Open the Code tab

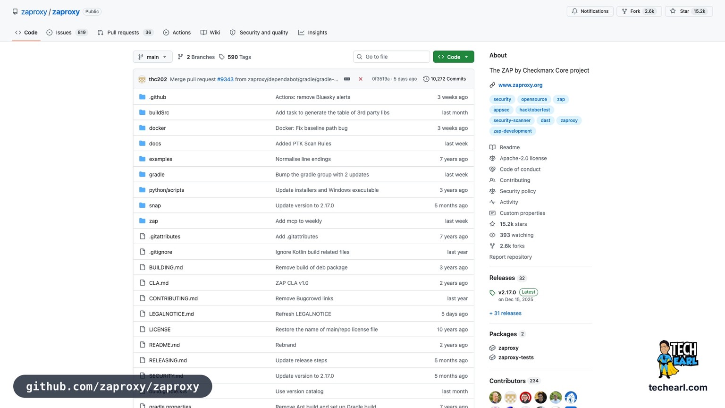(26, 33)
